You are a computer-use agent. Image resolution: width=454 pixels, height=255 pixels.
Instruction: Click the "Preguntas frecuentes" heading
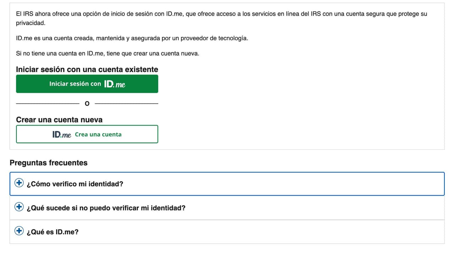coord(49,163)
